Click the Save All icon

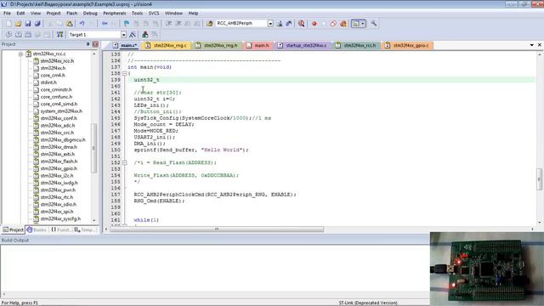37,24
